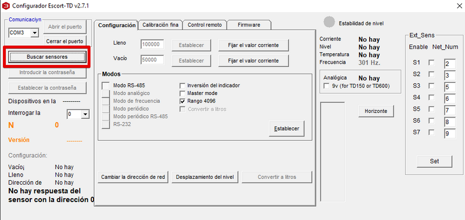Select Modo analógico option
This screenshot has height=220, width=465.
[x=106, y=93]
